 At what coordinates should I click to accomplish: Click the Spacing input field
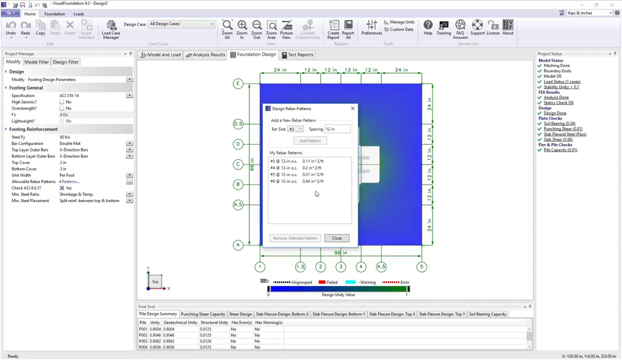click(337, 129)
